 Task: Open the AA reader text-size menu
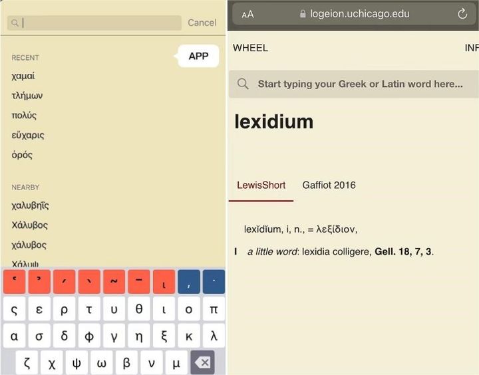(x=247, y=15)
